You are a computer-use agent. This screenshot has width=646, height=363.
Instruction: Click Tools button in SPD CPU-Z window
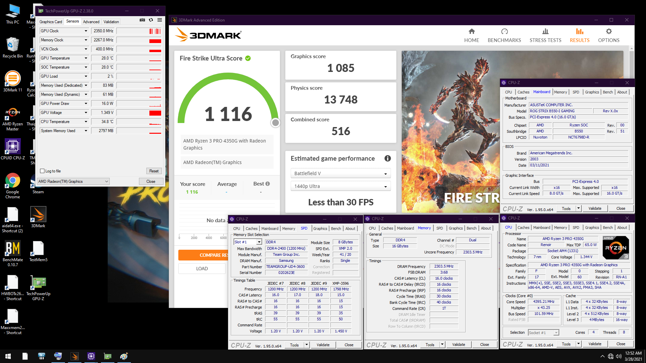pyautogui.click(x=294, y=345)
